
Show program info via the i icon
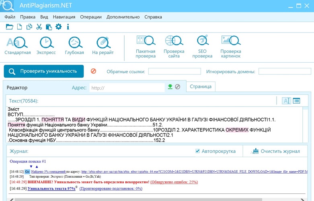68,27
